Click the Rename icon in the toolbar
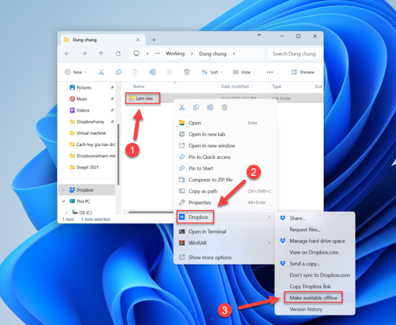The width and height of the screenshot is (396, 325). click(152, 72)
